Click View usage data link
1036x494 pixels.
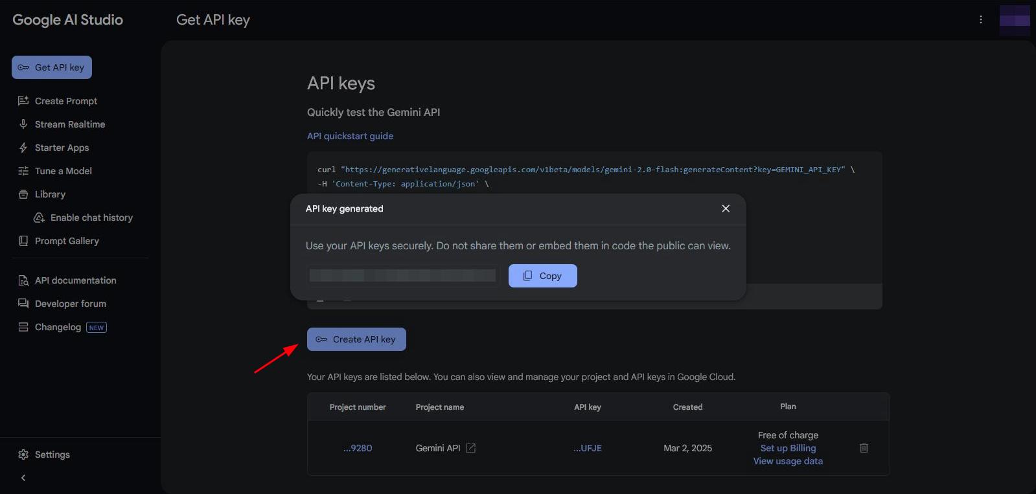[x=788, y=461]
